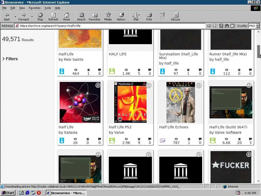Open the File menu
This screenshot has width=261, height=196.
pyautogui.click(x=4, y=8)
